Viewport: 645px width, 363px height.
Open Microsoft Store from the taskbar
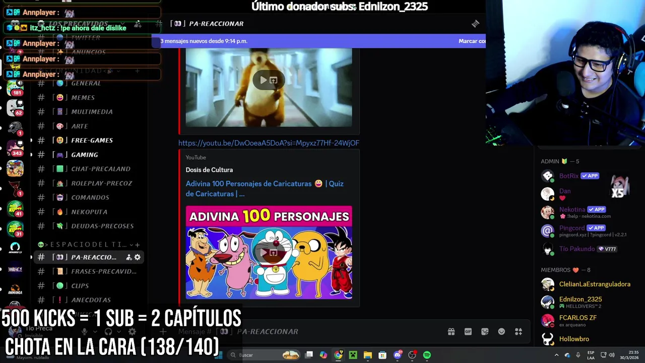[x=382, y=355]
